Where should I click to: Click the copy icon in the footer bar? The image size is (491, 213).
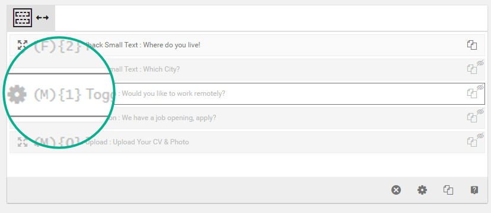(448, 190)
